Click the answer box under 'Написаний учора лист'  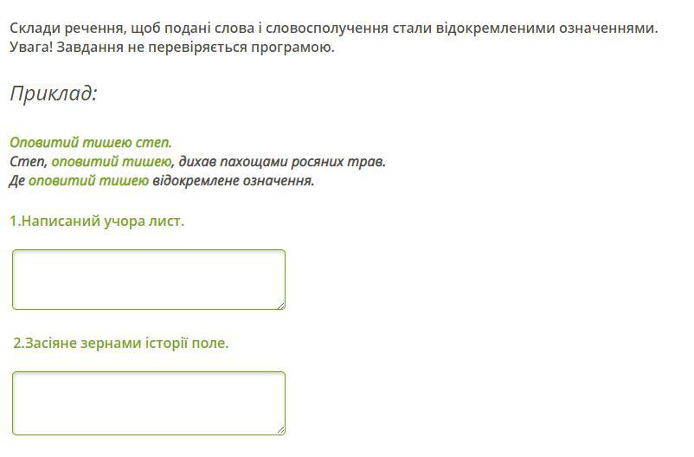pyautogui.click(x=149, y=280)
